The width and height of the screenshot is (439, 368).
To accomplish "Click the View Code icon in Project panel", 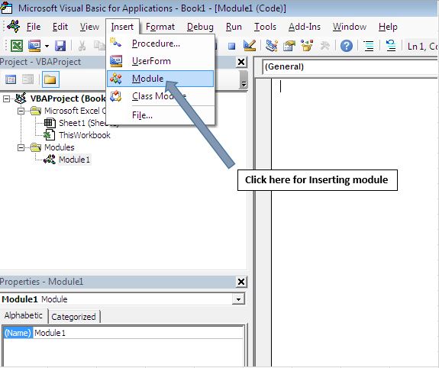I will pyautogui.click(x=11, y=79).
